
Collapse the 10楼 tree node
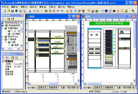[6, 42]
